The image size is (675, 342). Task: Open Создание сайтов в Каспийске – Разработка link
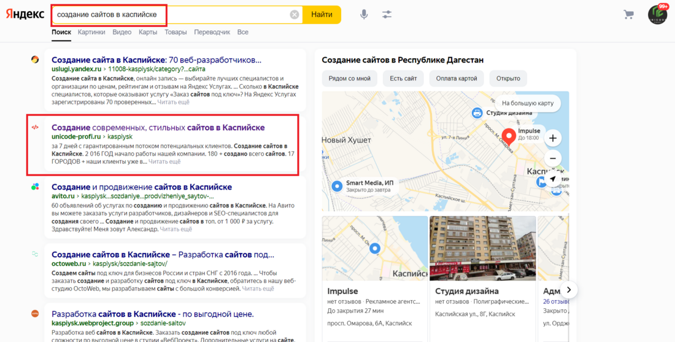163,255
